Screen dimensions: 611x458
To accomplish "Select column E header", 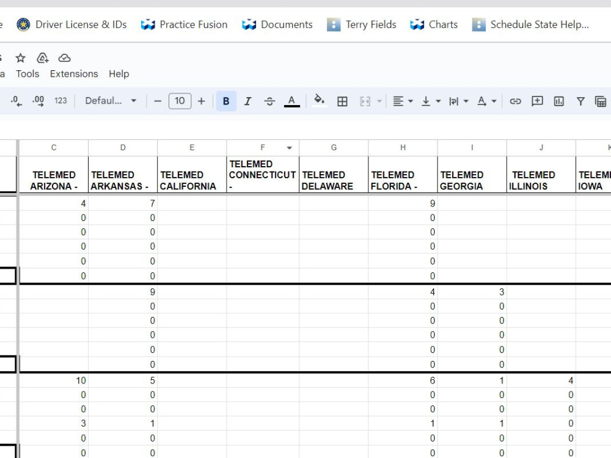I will pyautogui.click(x=192, y=148).
